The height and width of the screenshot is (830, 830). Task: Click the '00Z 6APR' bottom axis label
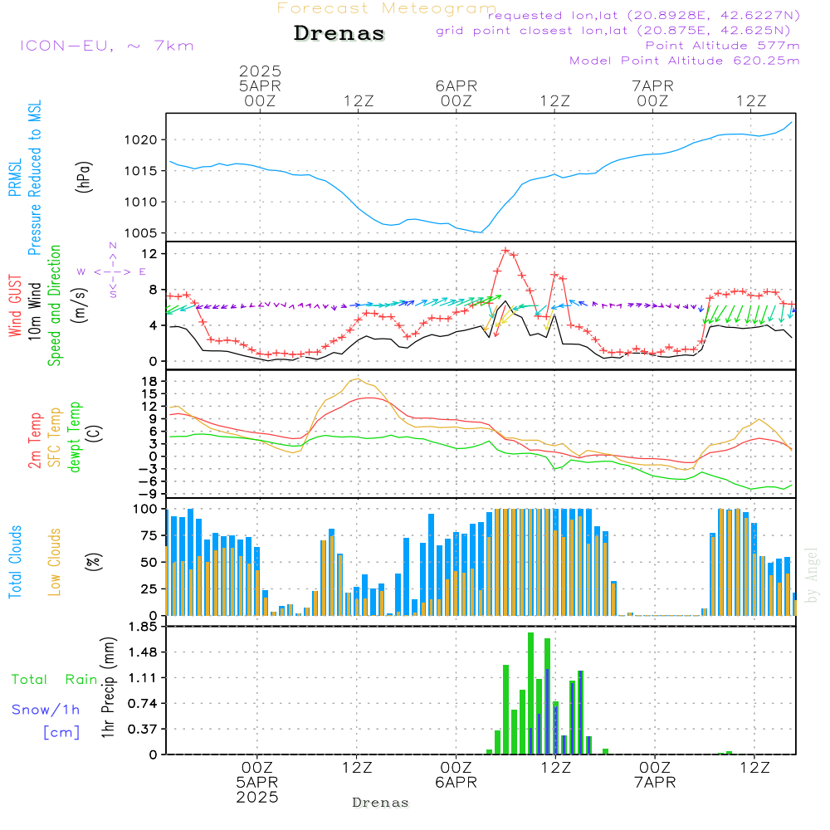coord(456,775)
